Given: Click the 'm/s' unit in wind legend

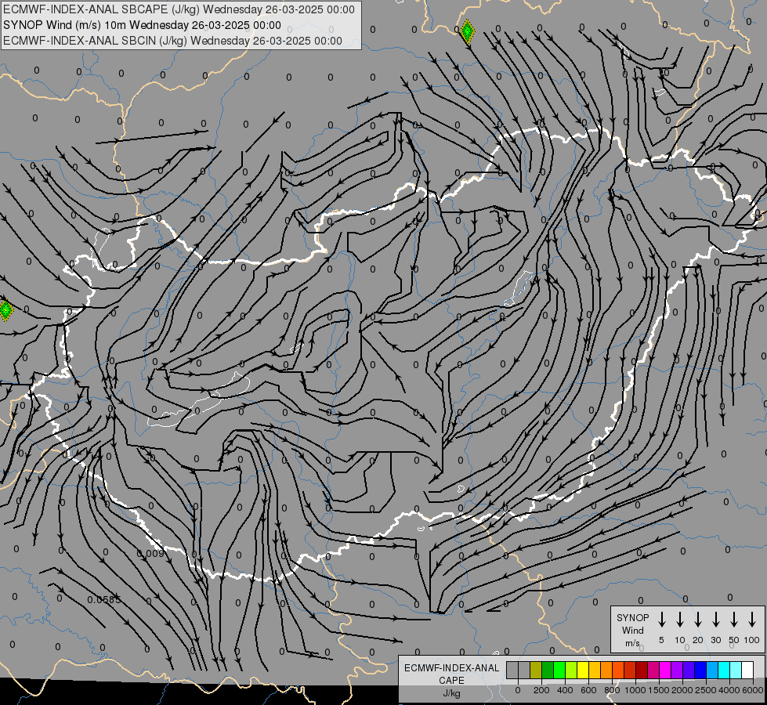Looking at the screenshot, I should tap(632, 643).
